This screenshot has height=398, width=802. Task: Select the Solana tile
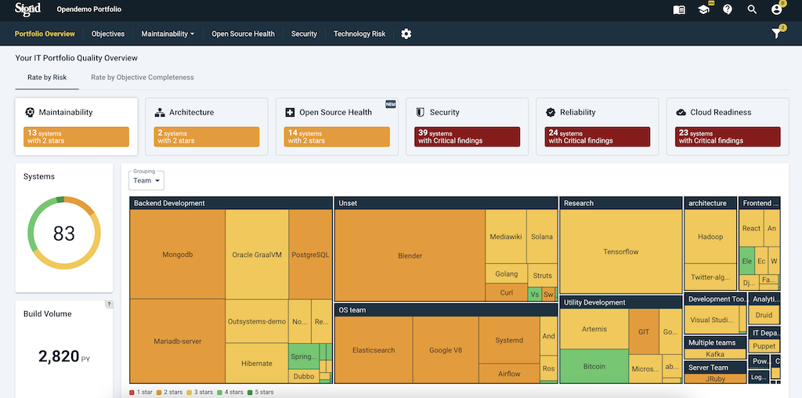(542, 237)
